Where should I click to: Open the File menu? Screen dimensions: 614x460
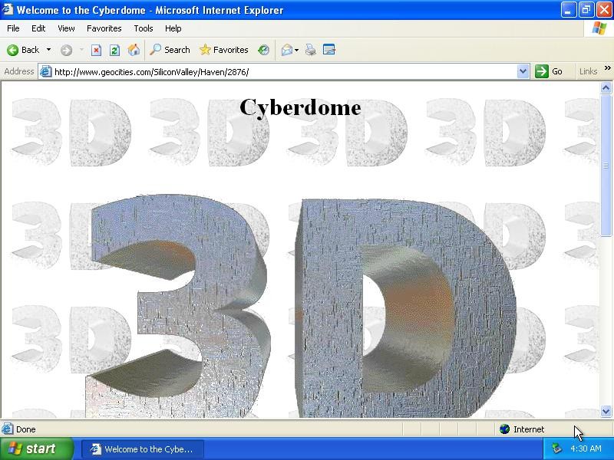pos(13,28)
